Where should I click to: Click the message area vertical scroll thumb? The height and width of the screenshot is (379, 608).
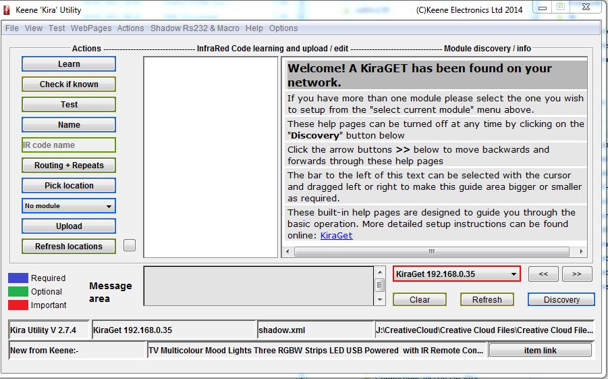point(380,285)
